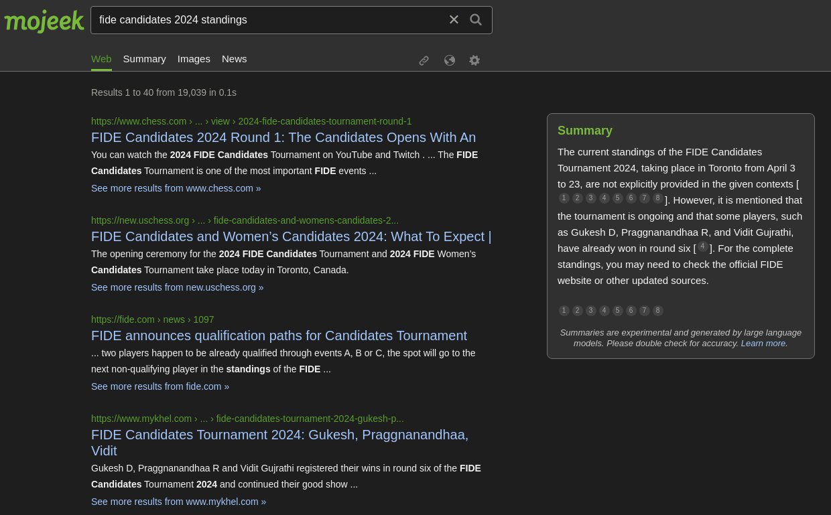This screenshot has height=515, width=831.
Task: Open source 6 in summary footer list
Action: coord(631,311)
